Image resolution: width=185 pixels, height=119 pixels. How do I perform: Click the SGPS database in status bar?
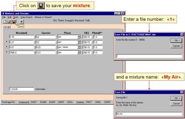point(61,102)
